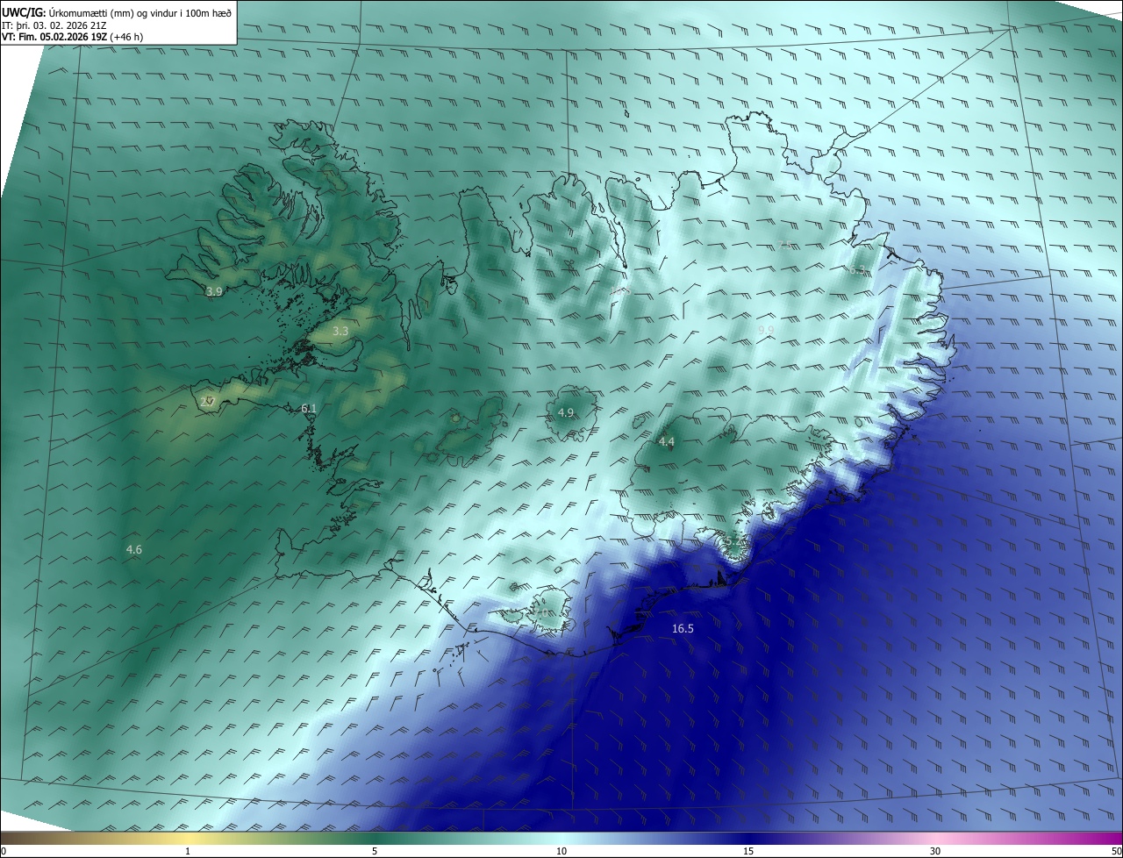Click the 7.0 value label on the southern glacier
The height and width of the screenshot is (858, 1123).
pyautogui.click(x=541, y=612)
